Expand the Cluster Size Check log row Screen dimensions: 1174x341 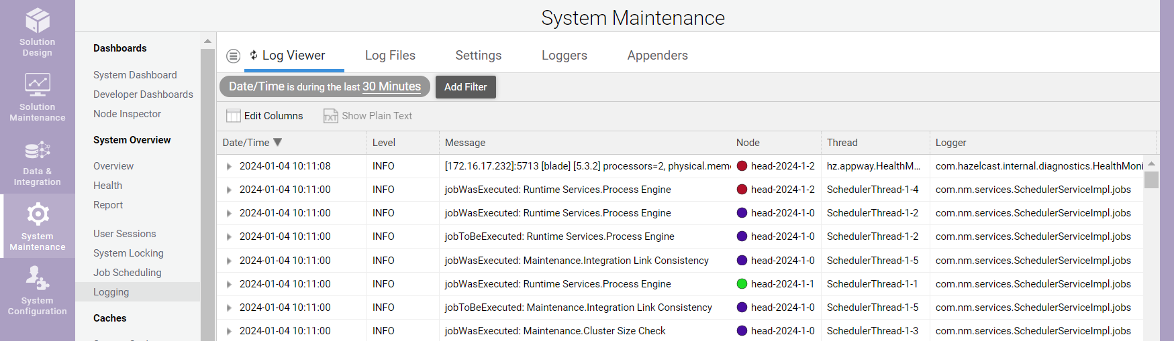pos(229,331)
